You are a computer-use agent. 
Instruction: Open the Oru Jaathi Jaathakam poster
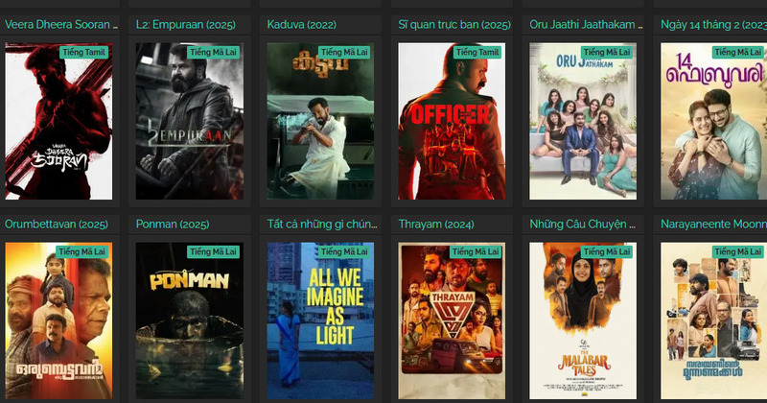[583, 121]
